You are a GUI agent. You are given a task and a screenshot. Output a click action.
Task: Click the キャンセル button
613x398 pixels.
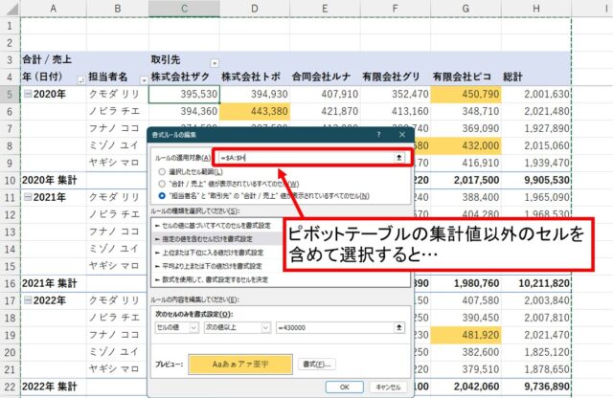click(388, 387)
